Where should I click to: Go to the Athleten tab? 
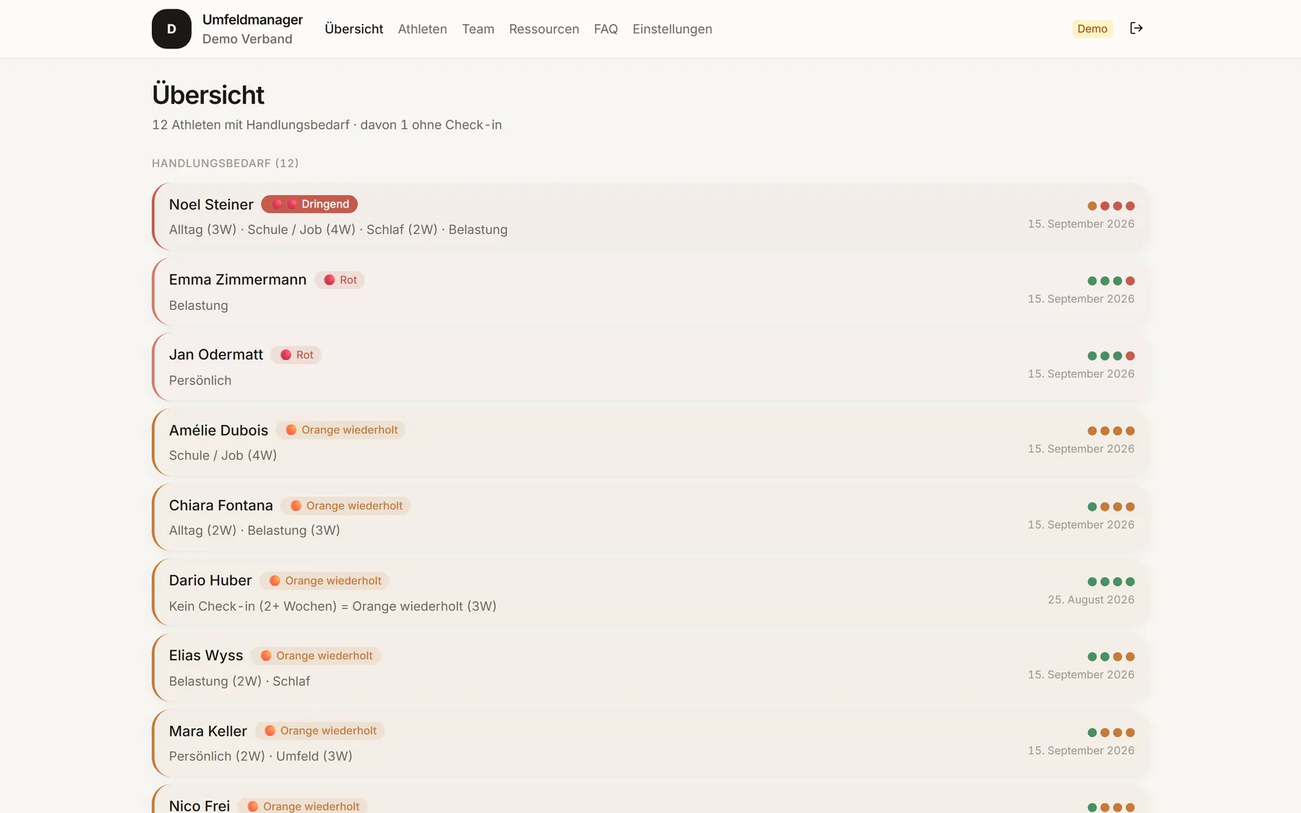point(423,29)
